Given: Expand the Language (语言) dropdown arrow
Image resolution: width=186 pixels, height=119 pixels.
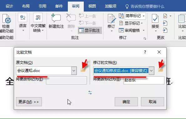Looking at the screenshot, I should (23, 31).
